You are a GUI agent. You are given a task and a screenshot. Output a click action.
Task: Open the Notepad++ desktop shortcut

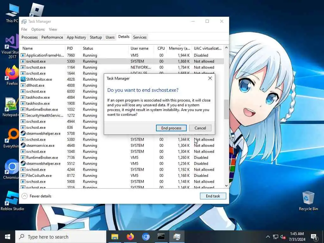[x=11, y=107]
